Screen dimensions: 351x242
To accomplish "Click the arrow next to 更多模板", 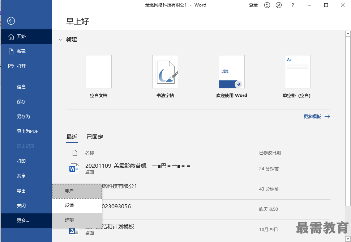I will pyautogui.click(x=327, y=116).
